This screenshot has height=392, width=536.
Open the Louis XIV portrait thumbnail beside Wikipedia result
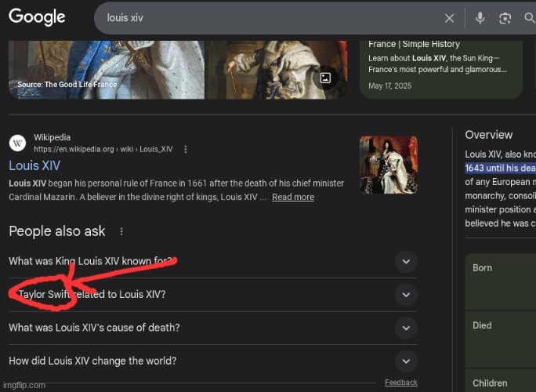tap(388, 165)
